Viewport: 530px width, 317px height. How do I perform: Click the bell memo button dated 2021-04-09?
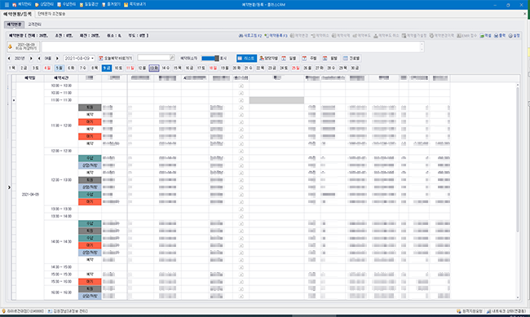point(23,46)
